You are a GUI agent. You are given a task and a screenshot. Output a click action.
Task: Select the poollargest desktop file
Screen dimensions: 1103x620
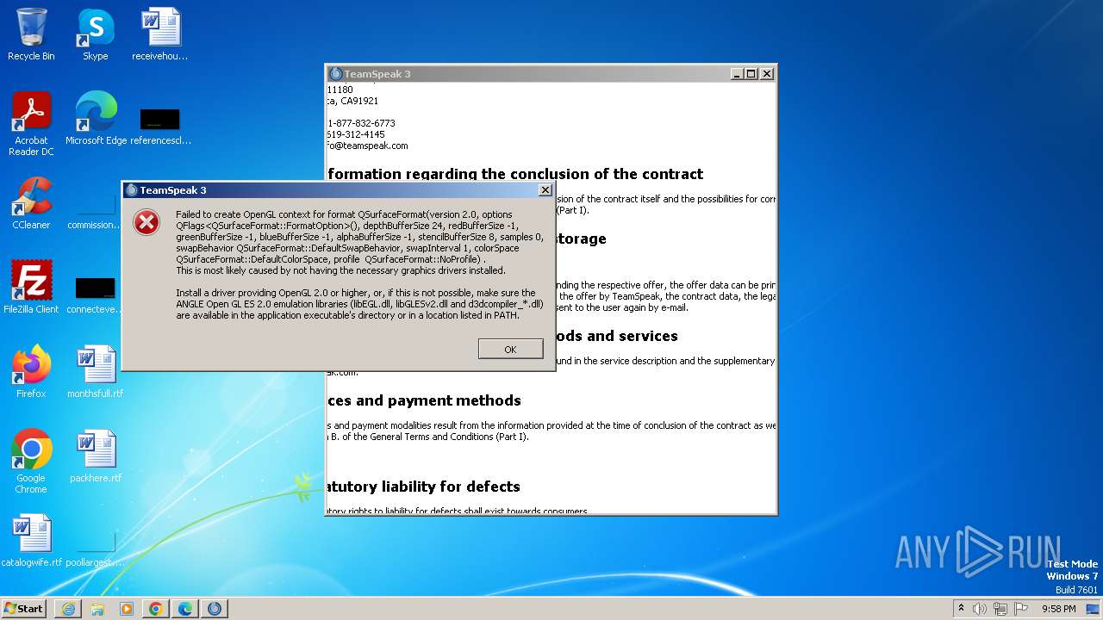96,551
